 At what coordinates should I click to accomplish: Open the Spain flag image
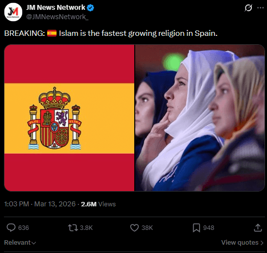pyautogui.click(x=69, y=118)
